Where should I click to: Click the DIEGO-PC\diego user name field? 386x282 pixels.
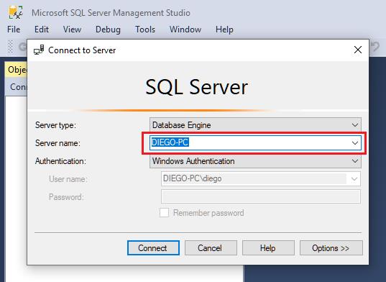(261, 179)
